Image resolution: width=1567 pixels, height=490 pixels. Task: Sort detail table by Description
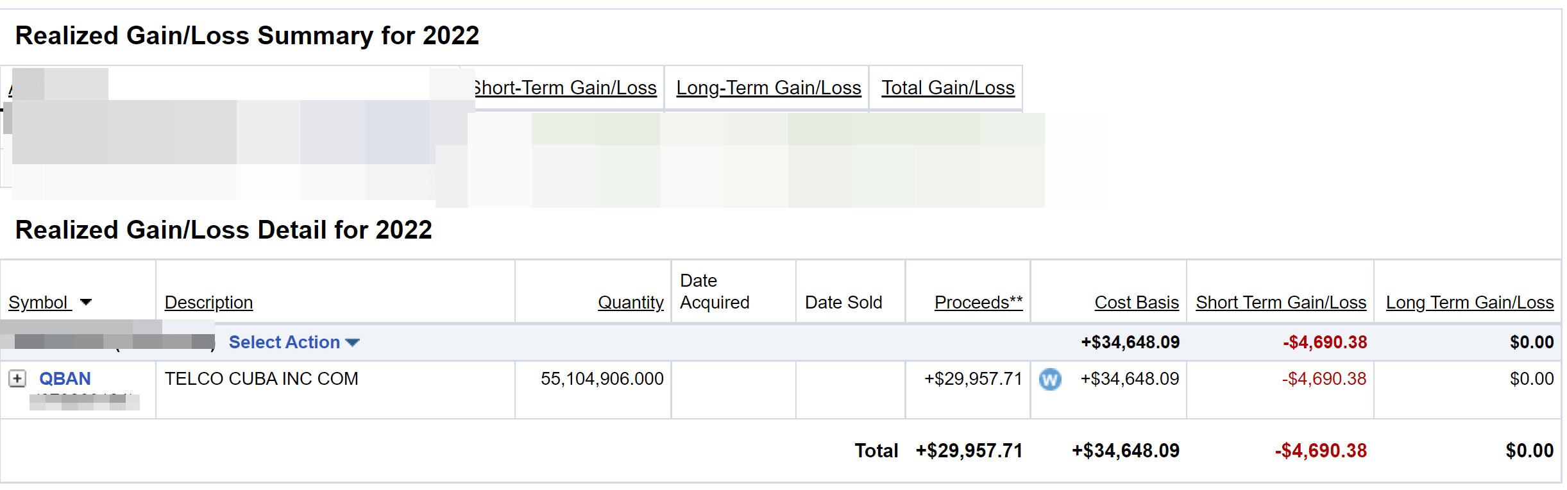(x=208, y=302)
